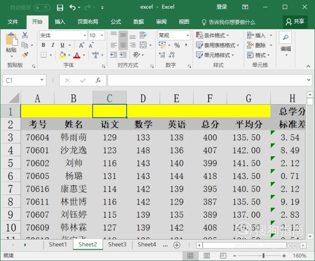Click the Undo arrow icon
This screenshot has height=261, width=315.
(x=72, y=7)
